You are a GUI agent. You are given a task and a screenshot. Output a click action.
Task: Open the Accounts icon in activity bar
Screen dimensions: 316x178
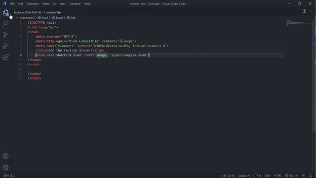pos(5,156)
